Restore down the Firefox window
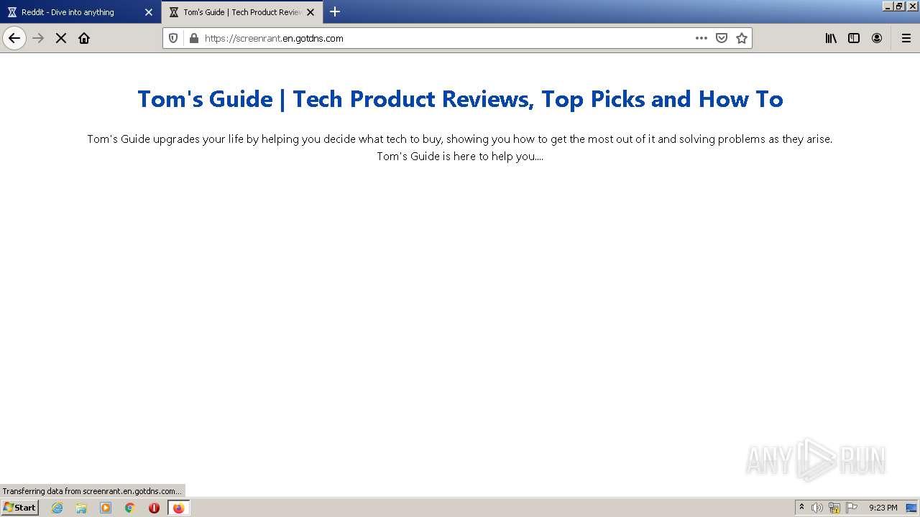Image resolution: width=920 pixels, height=517 pixels. point(899,6)
